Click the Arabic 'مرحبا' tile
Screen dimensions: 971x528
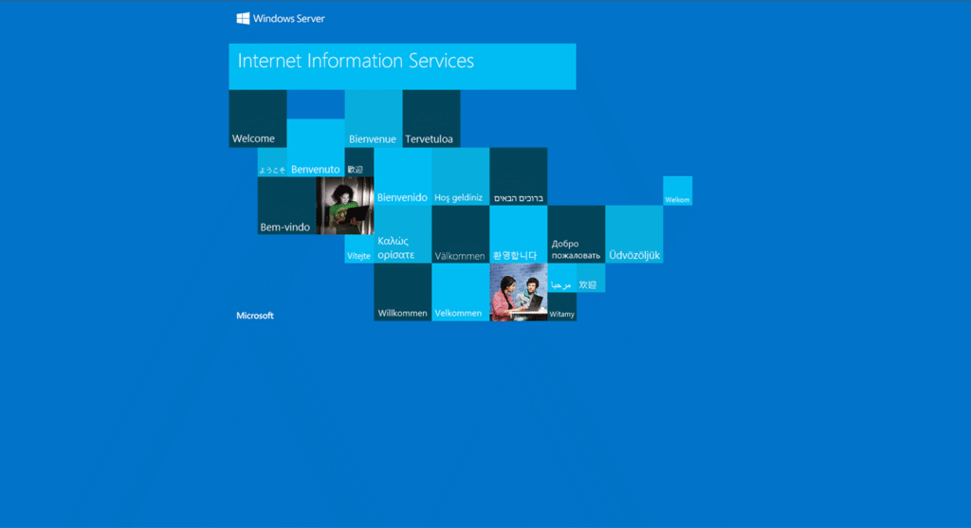coord(562,278)
